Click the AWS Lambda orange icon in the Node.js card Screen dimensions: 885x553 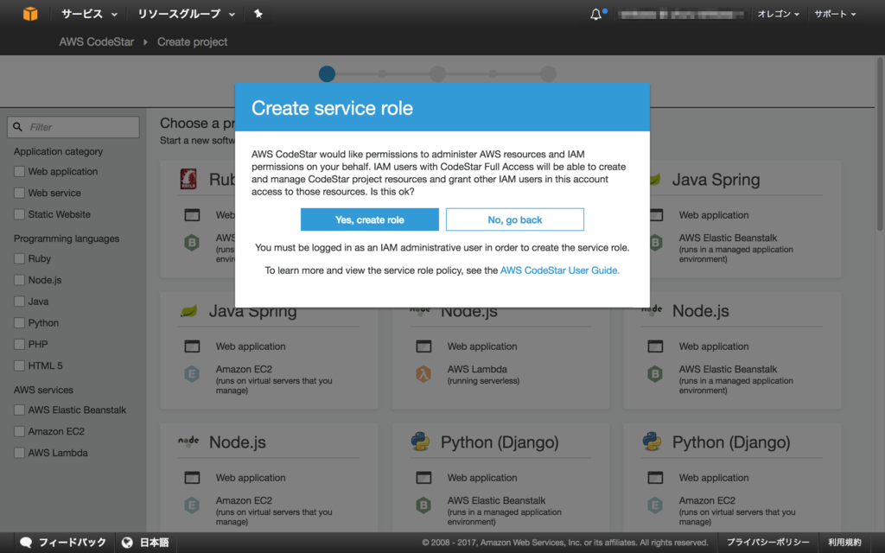click(x=423, y=373)
